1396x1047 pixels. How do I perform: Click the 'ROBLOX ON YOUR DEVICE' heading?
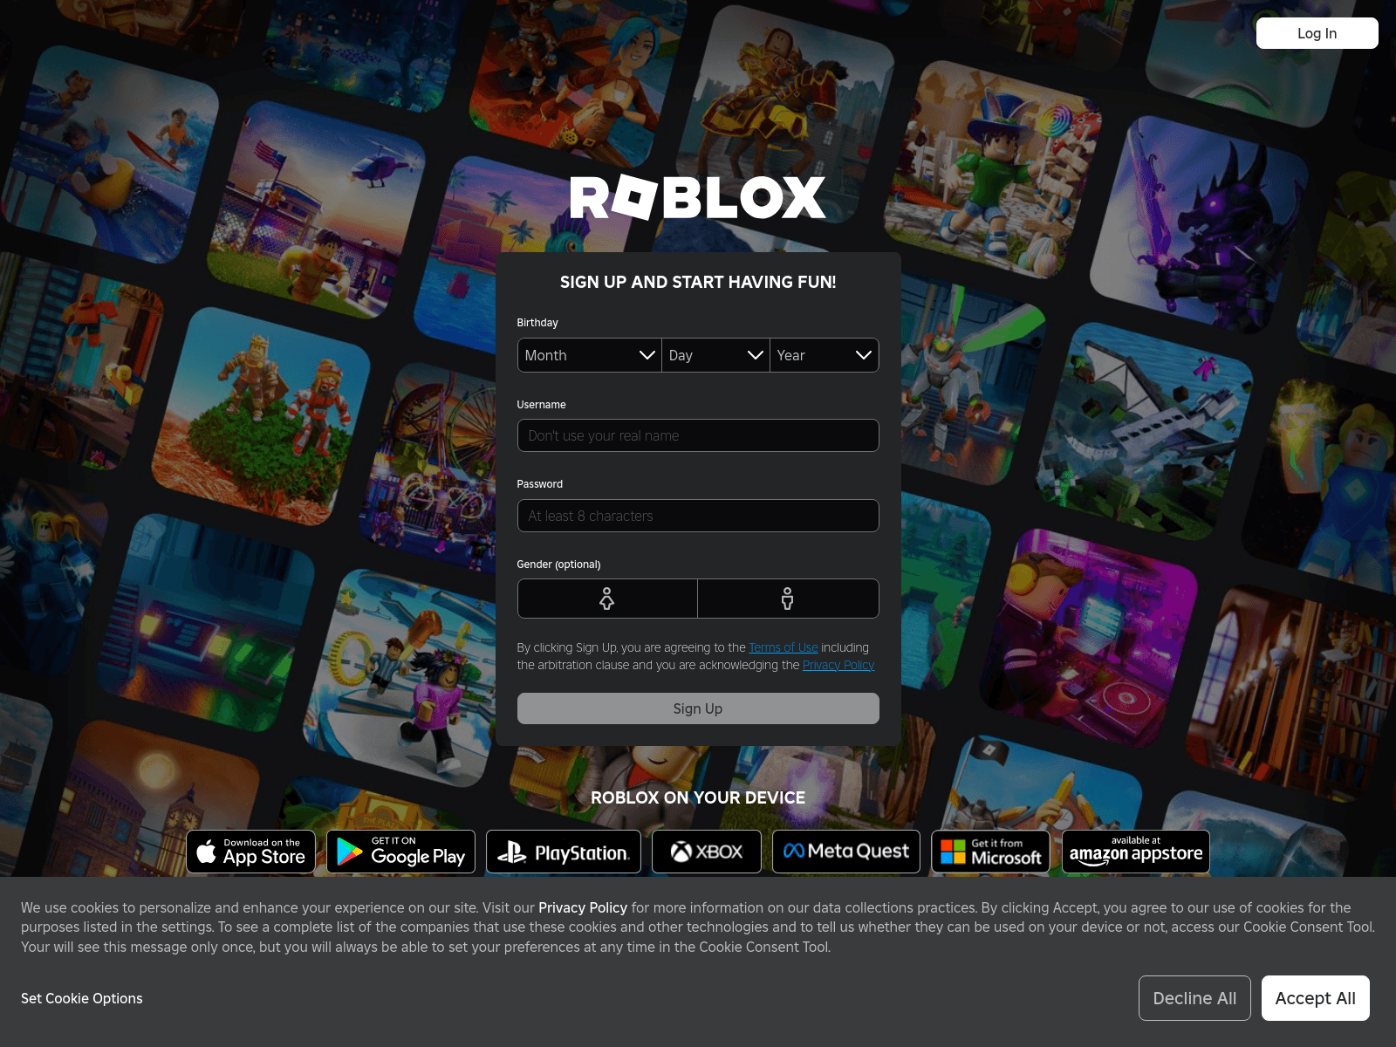point(698,797)
